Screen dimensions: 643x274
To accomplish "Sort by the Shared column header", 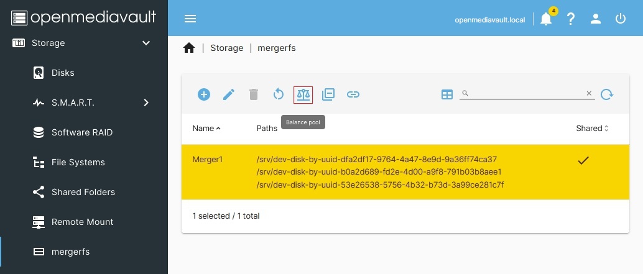I will [x=592, y=129].
